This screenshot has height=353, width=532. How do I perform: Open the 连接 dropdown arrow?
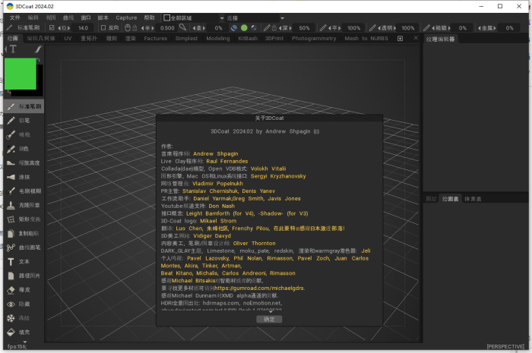282,18
